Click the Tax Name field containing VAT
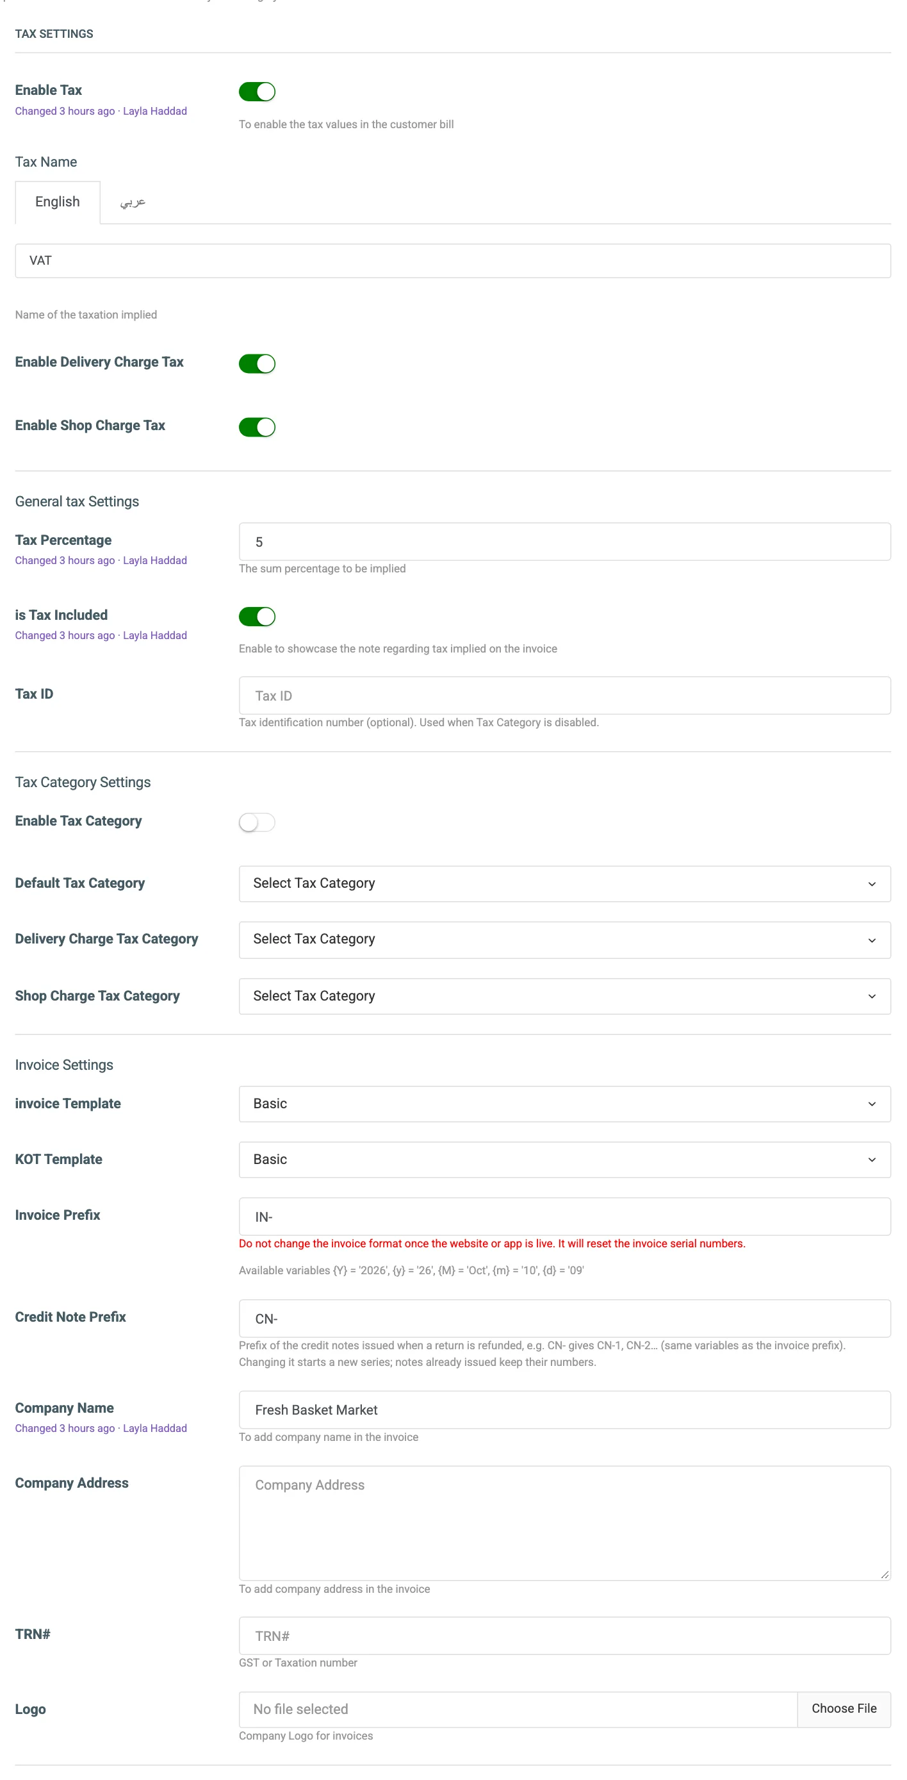The height and width of the screenshot is (1780, 907). coord(453,260)
